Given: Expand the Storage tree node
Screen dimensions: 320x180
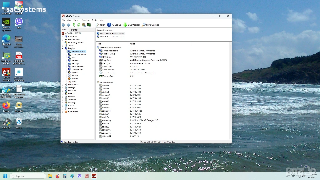Looking at the screenshot, I should click(x=63, y=87).
